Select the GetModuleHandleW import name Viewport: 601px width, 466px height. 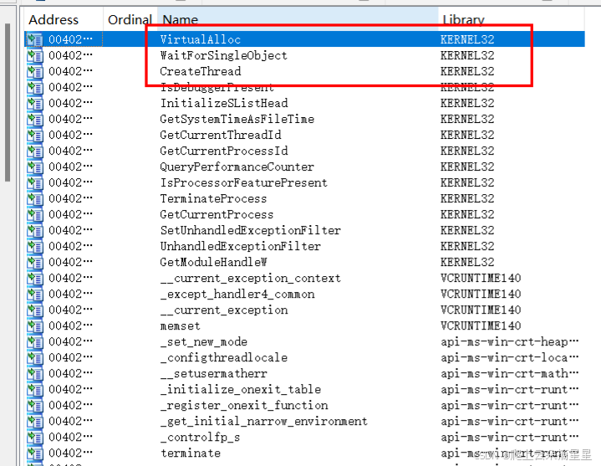213,263
